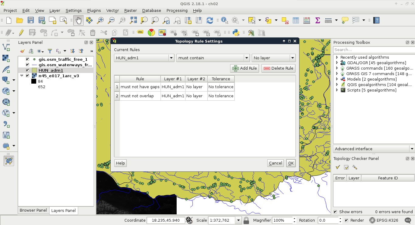Viewport: 415px width, 225px height.
Task: Click the Zoom Out magnifier tool
Action: tap(111, 20)
